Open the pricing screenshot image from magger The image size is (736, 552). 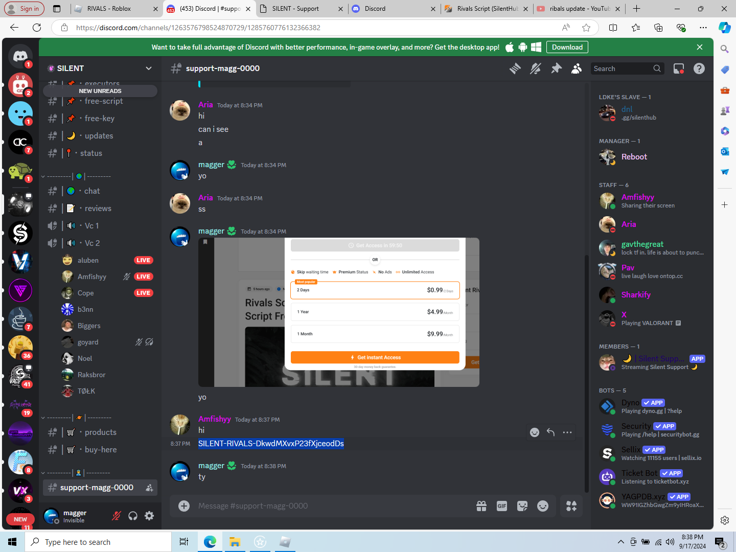coord(339,312)
